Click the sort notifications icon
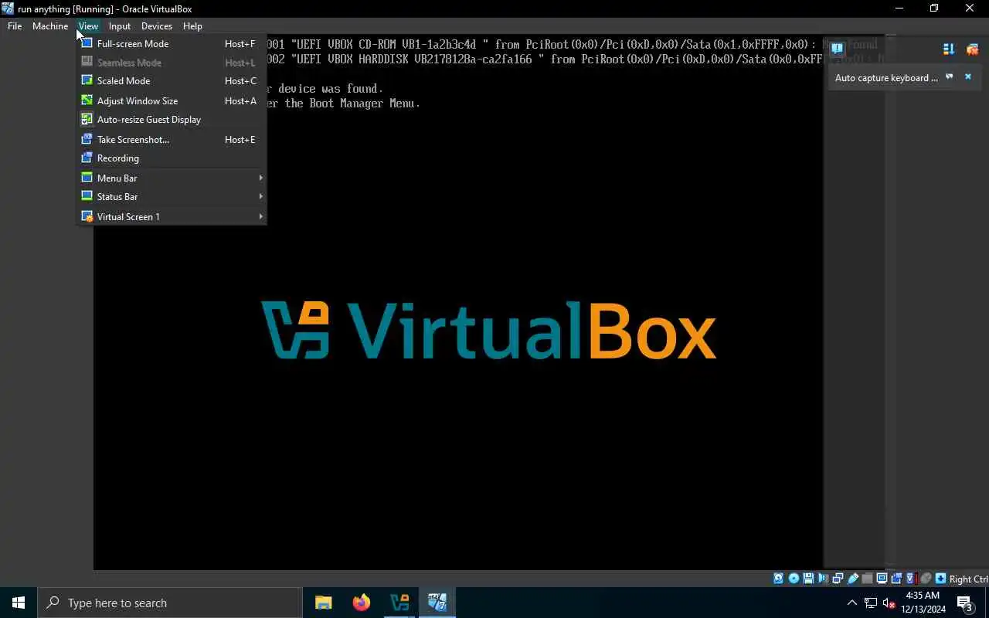Screen dimensions: 989x618 coord(949,49)
